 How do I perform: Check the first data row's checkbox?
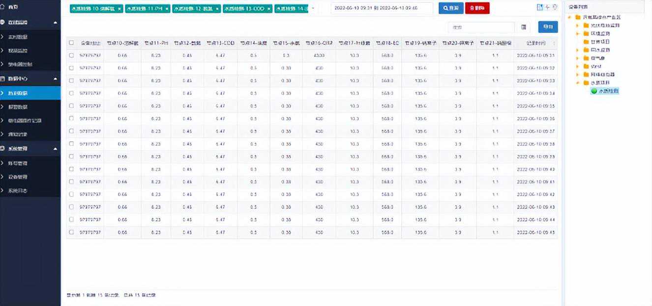click(x=71, y=55)
